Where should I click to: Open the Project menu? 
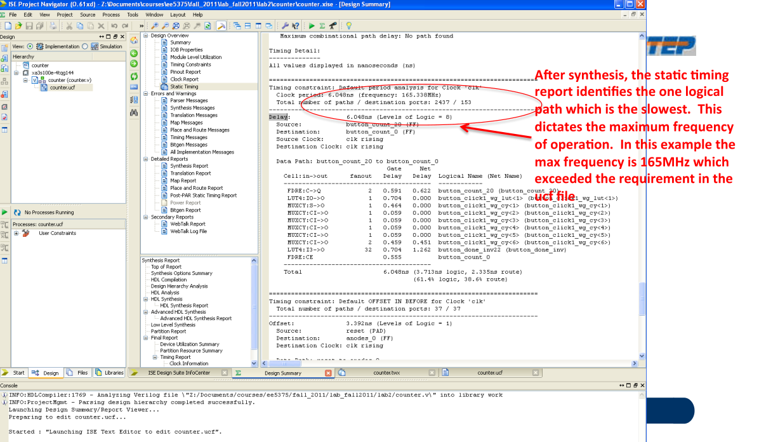coord(64,15)
